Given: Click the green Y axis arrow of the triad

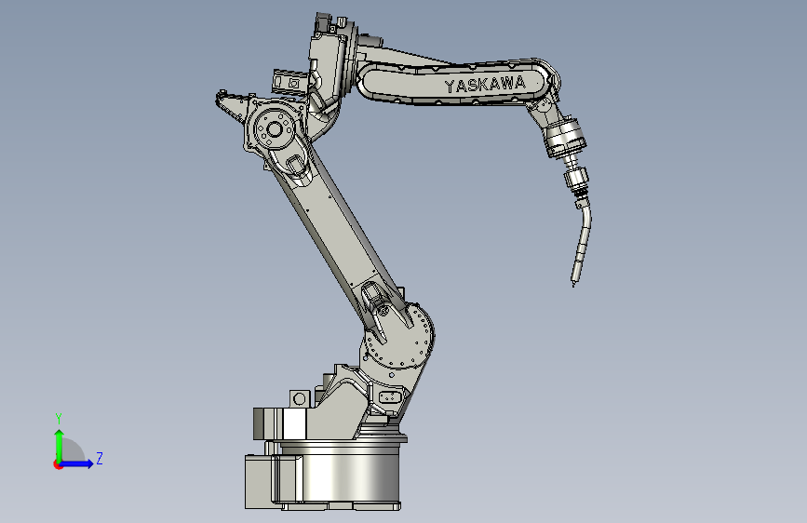Looking at the screenshot, I should (x=60, y=445).
